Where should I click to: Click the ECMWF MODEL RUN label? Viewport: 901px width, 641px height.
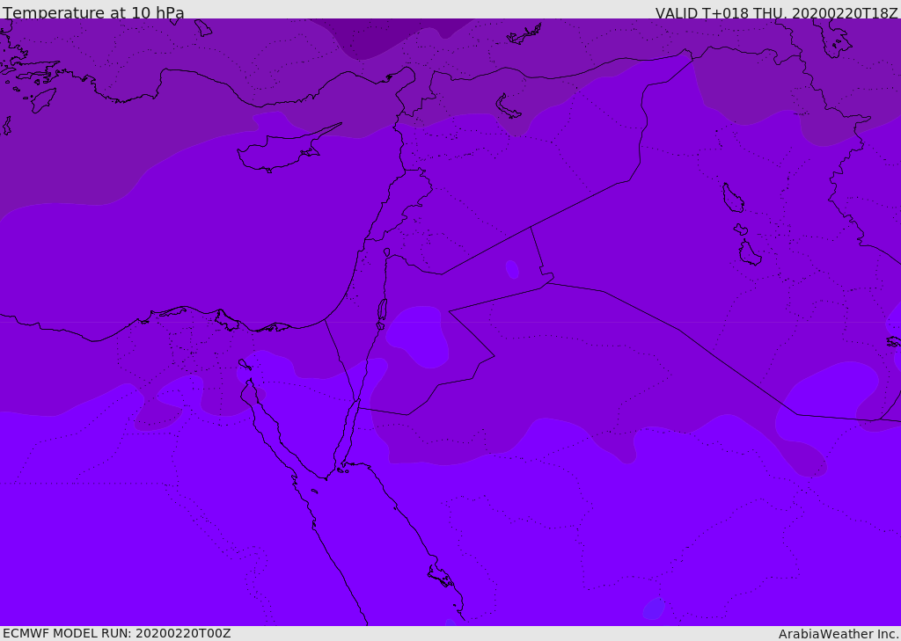point(117,633)
